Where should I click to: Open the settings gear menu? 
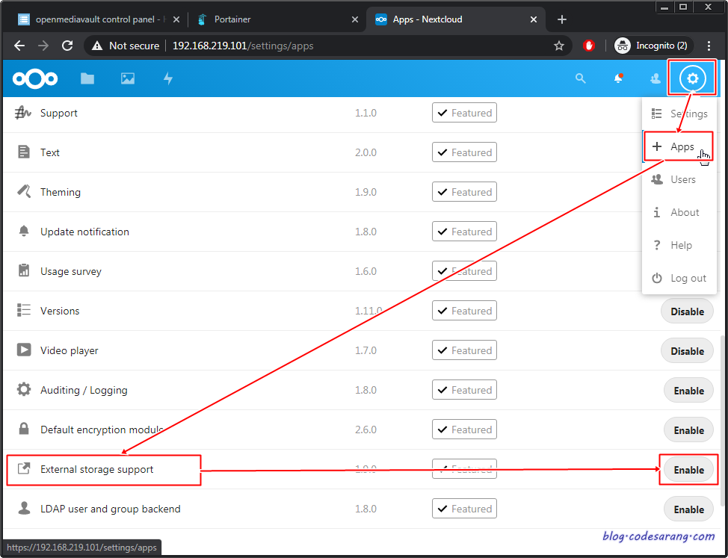point(692,78)
